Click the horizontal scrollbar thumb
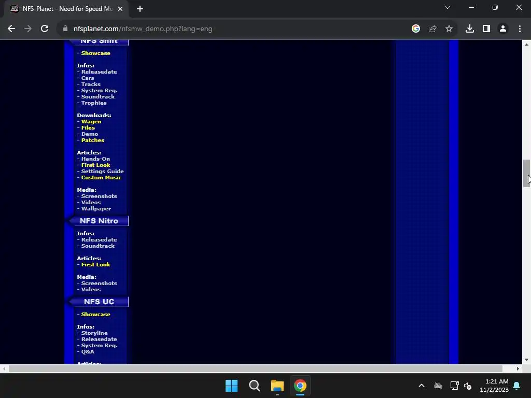The width and height of the screenshot is (531, 398). [255, 368]
